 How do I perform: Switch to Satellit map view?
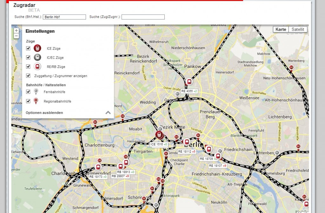click(298, 30)
